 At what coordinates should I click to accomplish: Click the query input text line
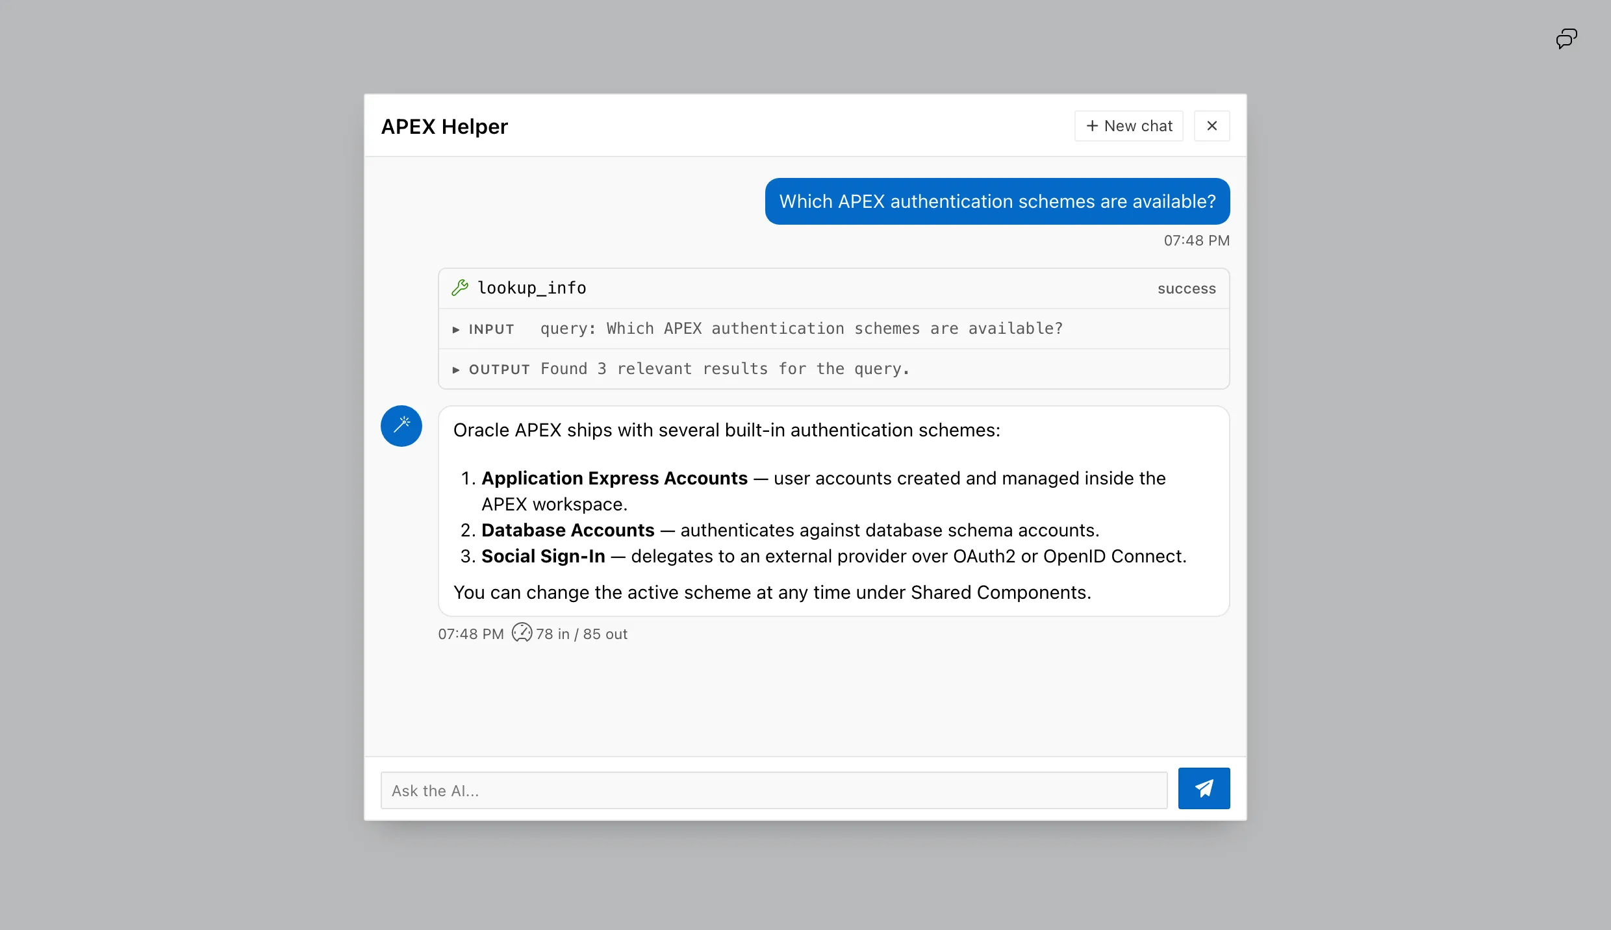802,329
